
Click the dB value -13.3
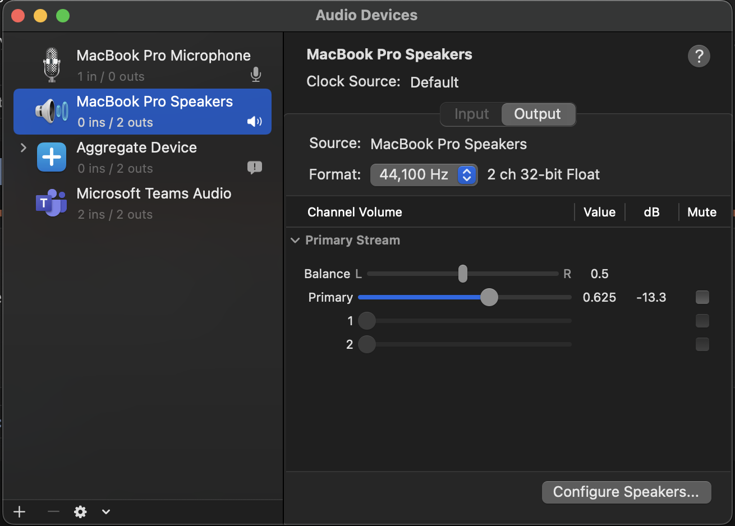pos(651,297)
